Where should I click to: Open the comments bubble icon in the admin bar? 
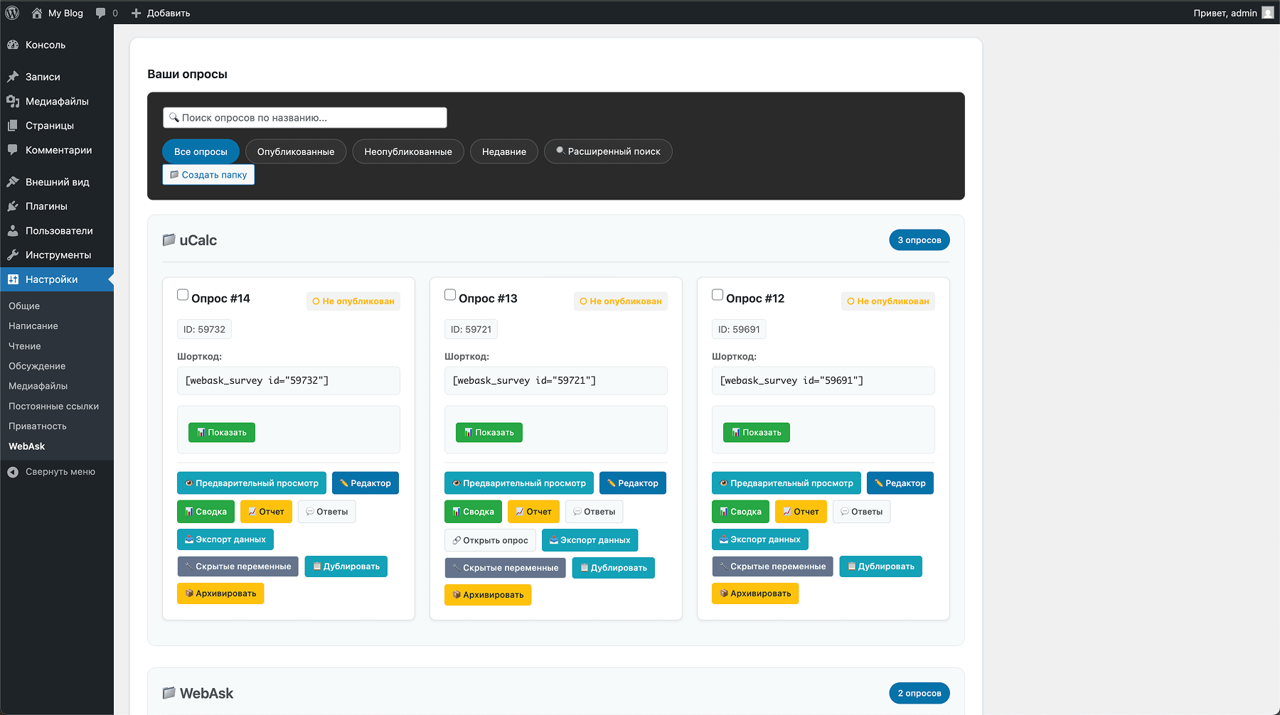[x=101, y=13]
